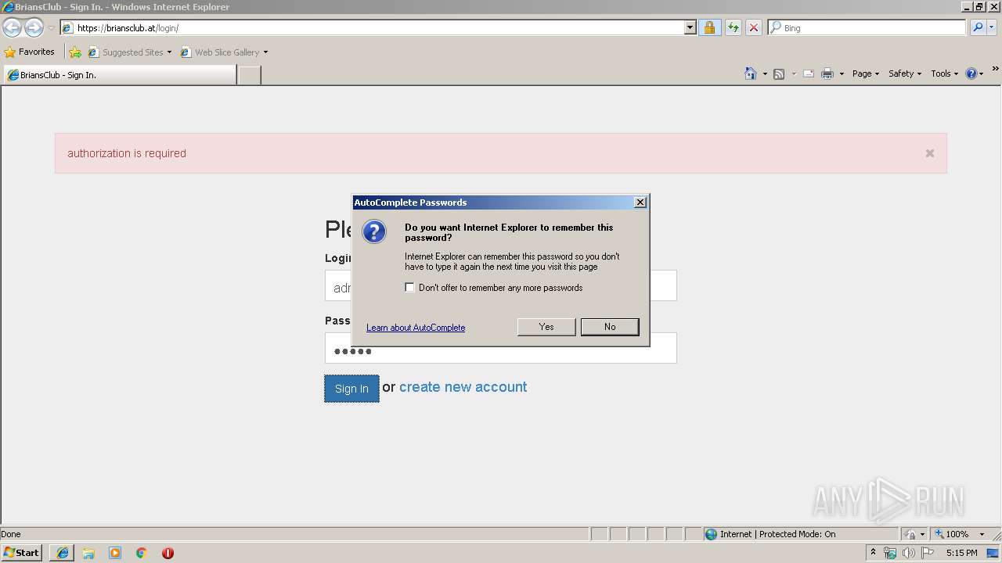The image size is (1002, 563).
Task: Click the Help question mark icon
Action: coord(971,74)
